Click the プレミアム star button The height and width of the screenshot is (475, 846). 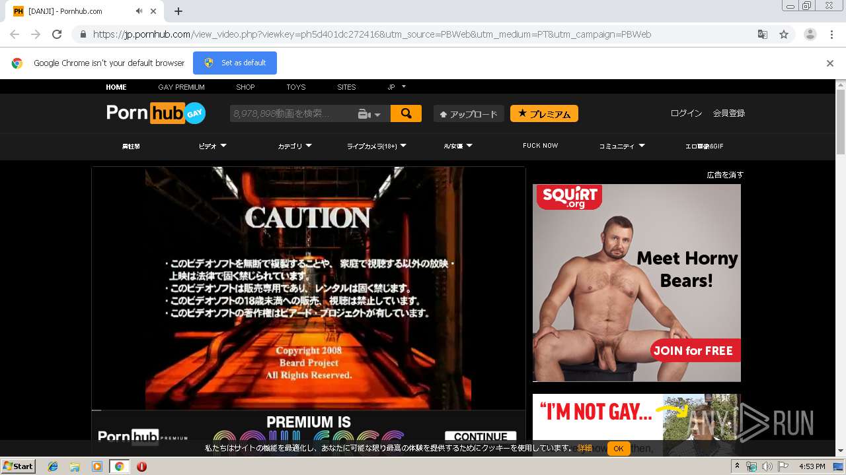click(544, 113)
